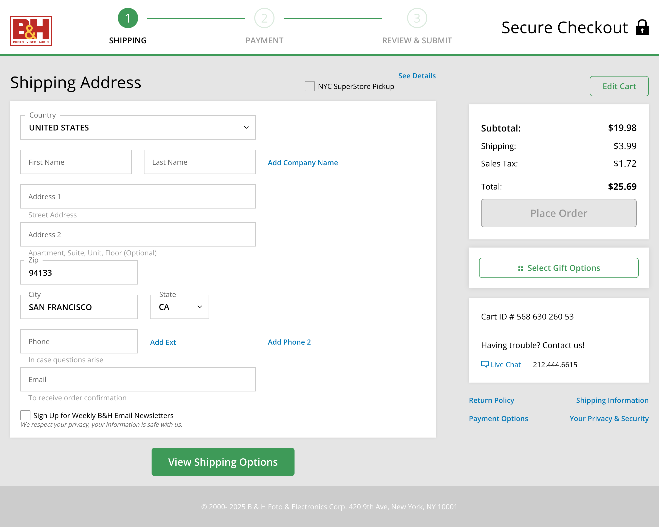Click the Add Phone 2 link
This screenshot has height=527, width=659.
[x=289, y=342]
